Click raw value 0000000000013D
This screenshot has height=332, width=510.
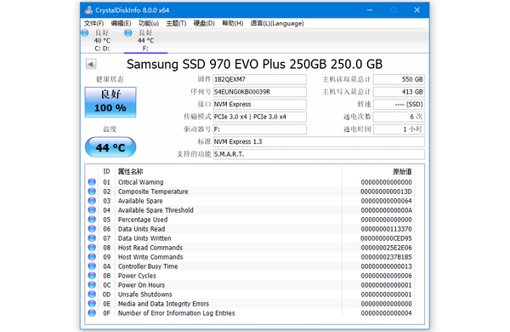(386, 192)
